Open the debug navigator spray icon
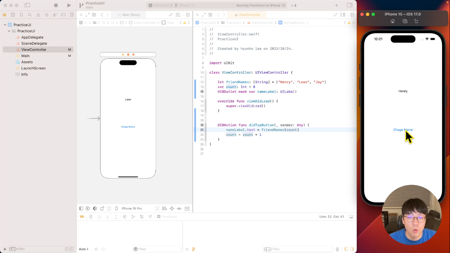Screen dimensions: 450x253 click(x=55, y=15)
